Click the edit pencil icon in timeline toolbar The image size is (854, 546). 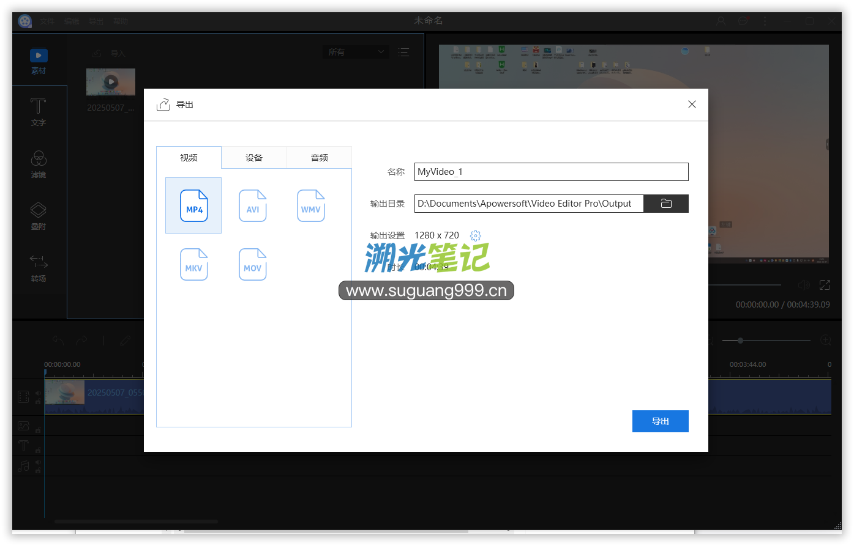[x=125, y=341]
